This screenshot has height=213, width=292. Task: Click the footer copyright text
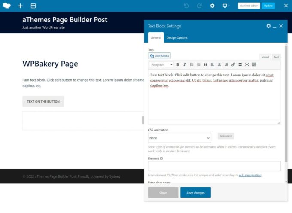pyautogui.click(x=72, y=176)
